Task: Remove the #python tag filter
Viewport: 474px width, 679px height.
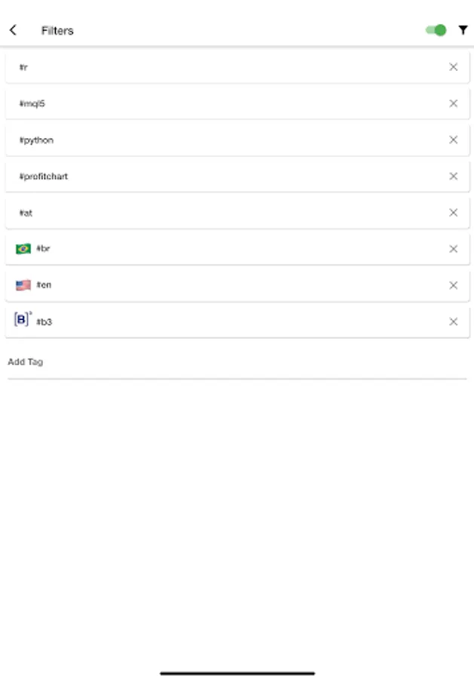Action: pos(454,140)
